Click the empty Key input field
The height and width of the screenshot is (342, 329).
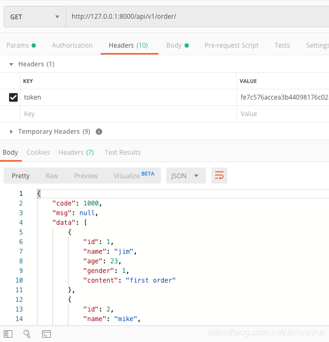coord(128,114)
